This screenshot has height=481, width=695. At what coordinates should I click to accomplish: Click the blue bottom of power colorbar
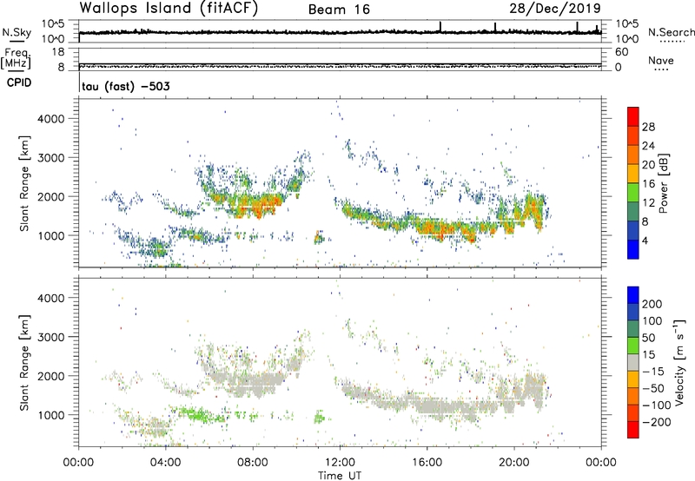633,249
